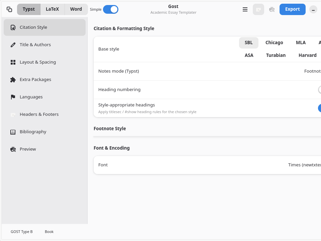The width and height of the screenshot is (321, 241).
Task: Switch to the Typst tab
Action: point(29,9)
